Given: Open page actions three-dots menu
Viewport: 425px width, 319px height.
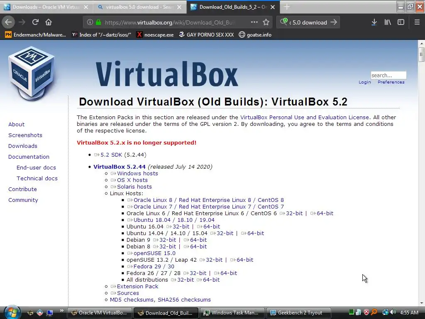Looking at the screenshot, I should click(x=254, y=22).
